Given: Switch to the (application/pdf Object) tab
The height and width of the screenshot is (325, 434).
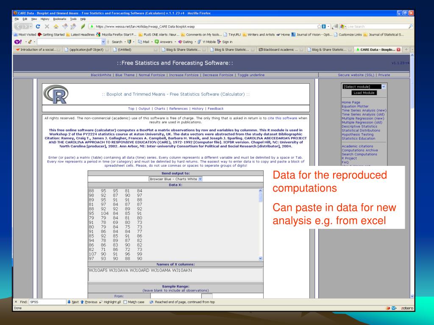Looking at the screenshot, I should [86, 50].
